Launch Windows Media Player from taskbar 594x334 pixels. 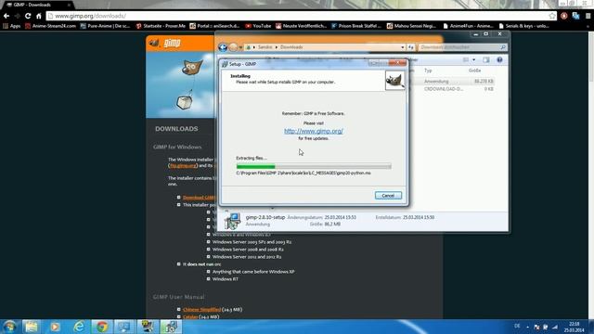(55, 327)
